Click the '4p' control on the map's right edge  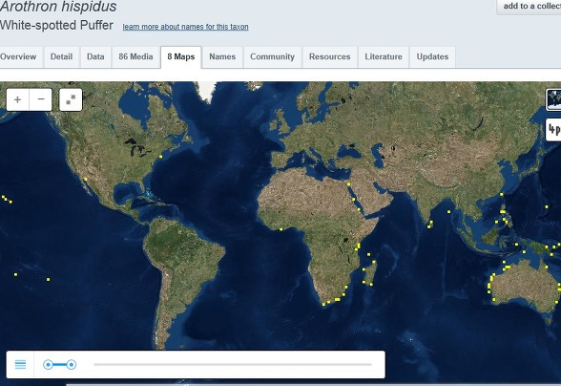pyautogui.click(x=553, y=129)
